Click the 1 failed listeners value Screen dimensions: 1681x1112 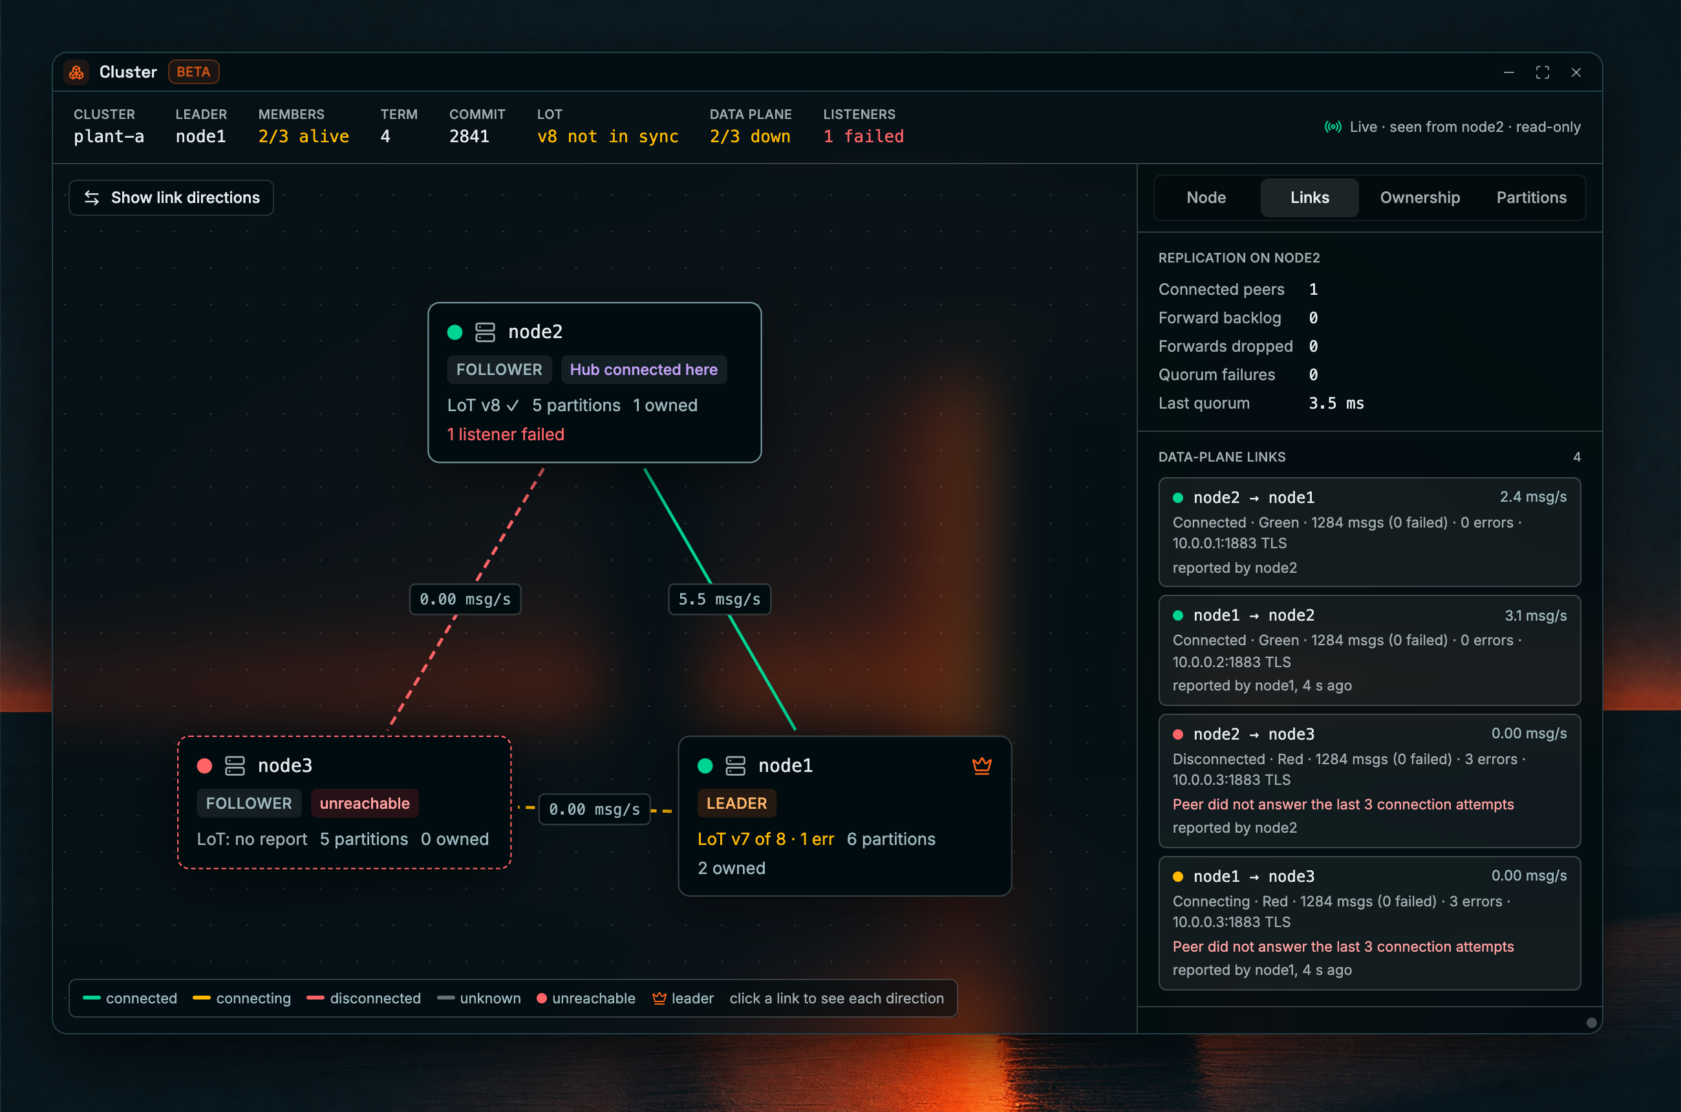pyautogui.click(x=863, y=136)
